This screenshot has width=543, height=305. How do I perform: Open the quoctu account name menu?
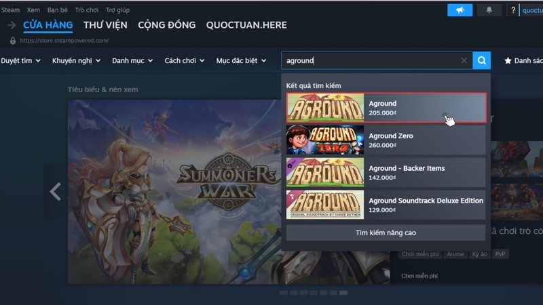(533, 10)
